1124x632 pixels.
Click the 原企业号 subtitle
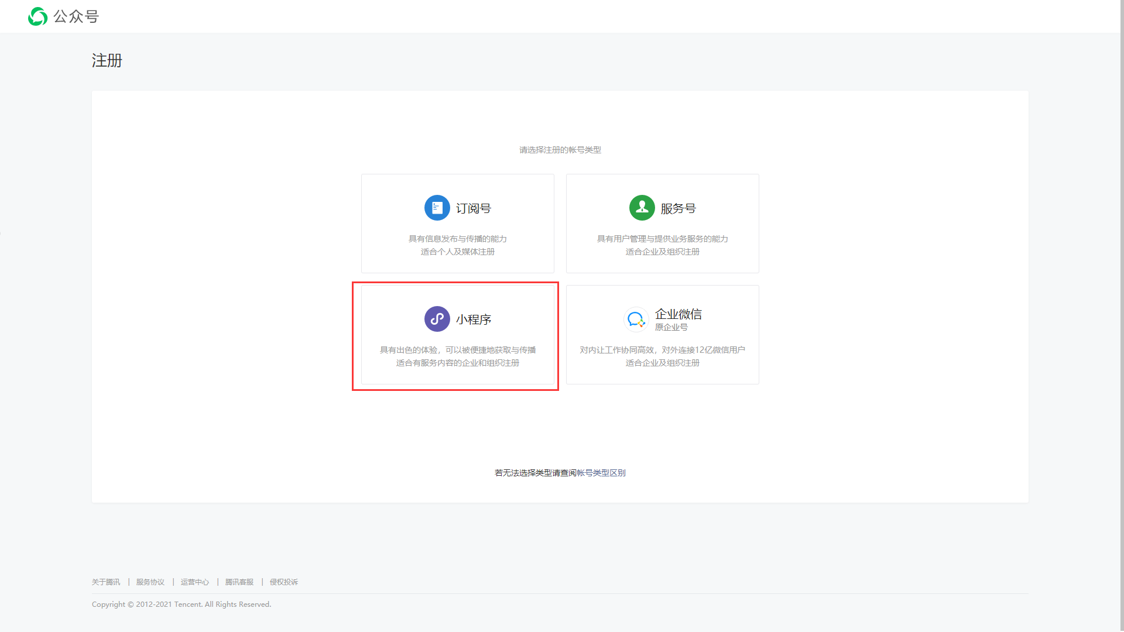(x=671, y=327)
